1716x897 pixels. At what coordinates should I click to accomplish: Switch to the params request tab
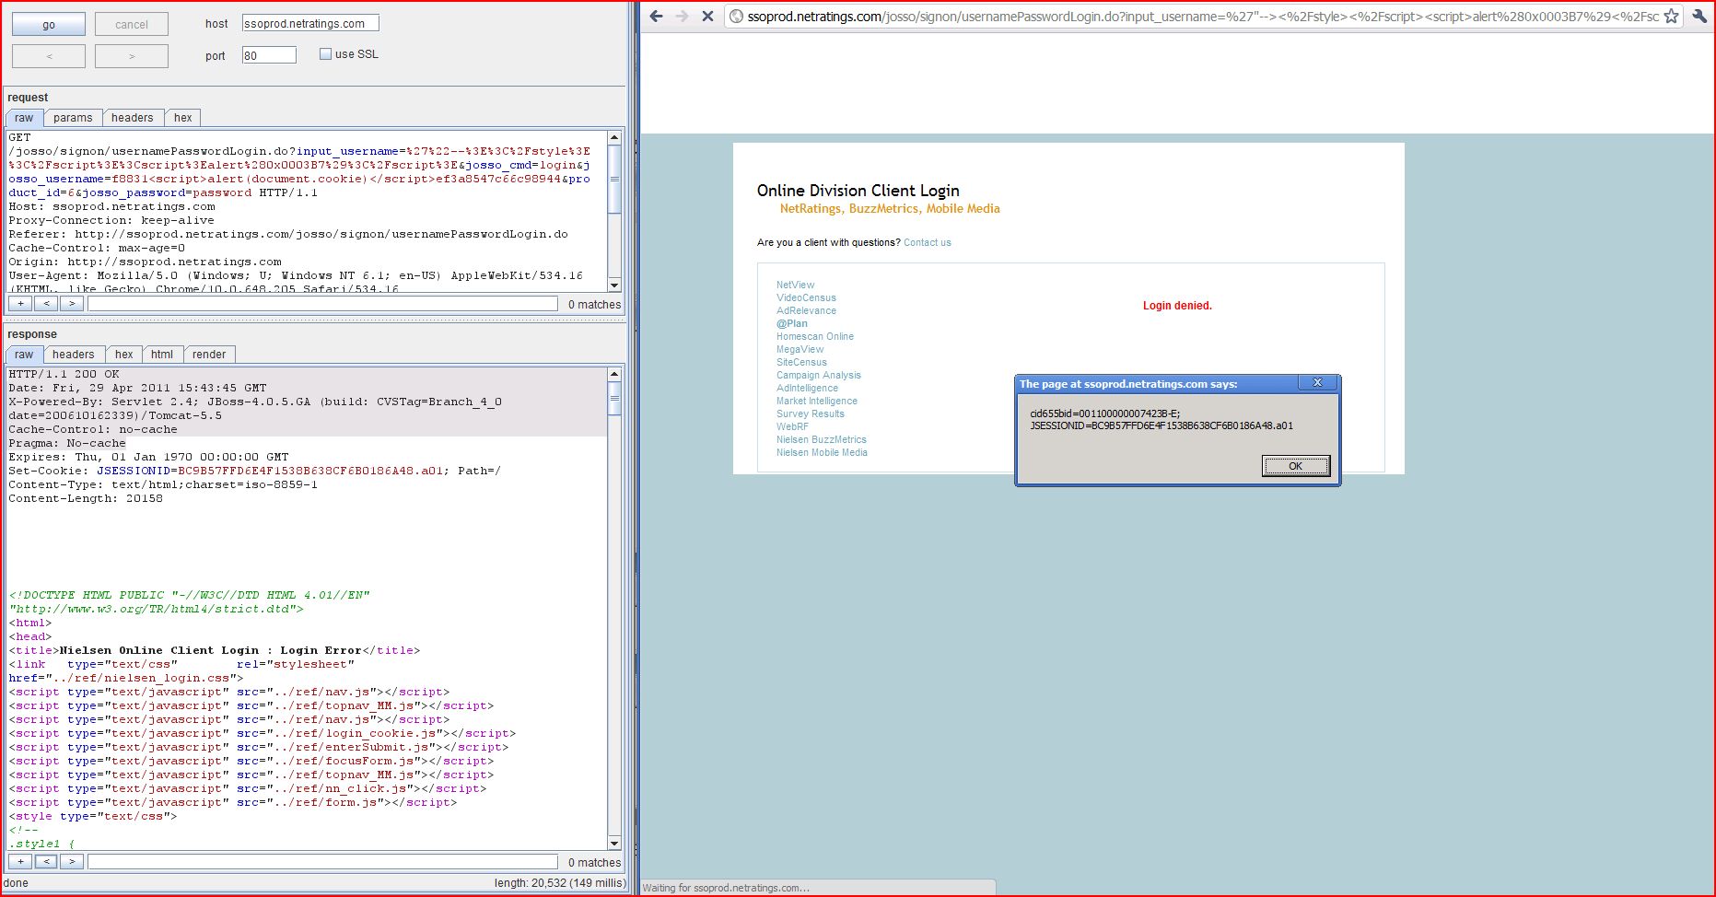click(x=73, y=117)
